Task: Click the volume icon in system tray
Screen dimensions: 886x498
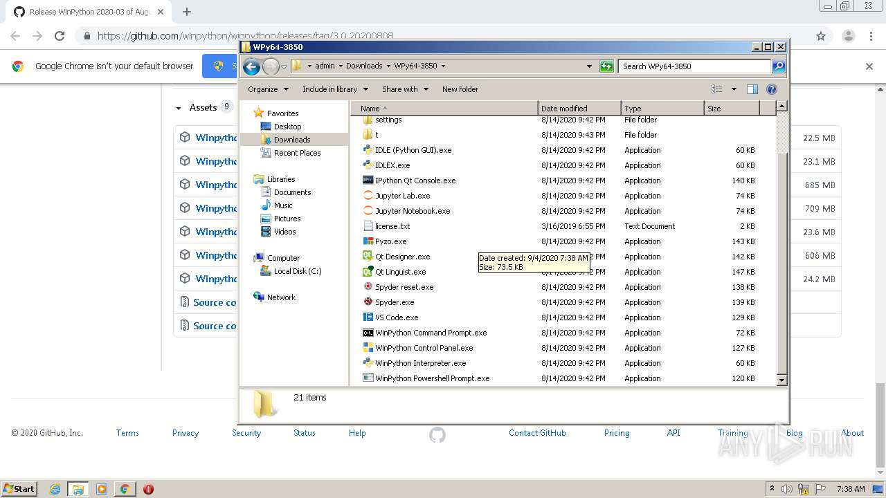Action: coord(788,489)
